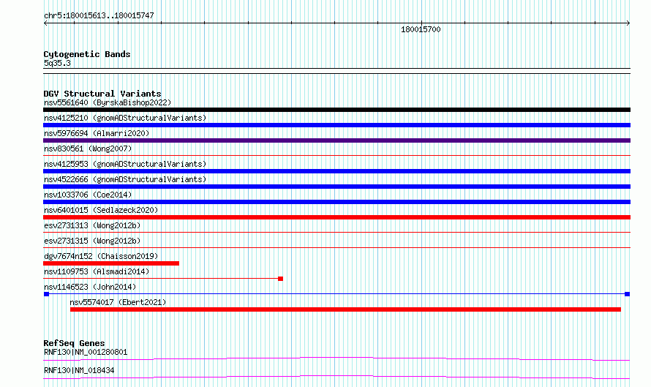Click the blue nsv4125210 variant bar
The image size is (651, 387).
pos(336,125)
